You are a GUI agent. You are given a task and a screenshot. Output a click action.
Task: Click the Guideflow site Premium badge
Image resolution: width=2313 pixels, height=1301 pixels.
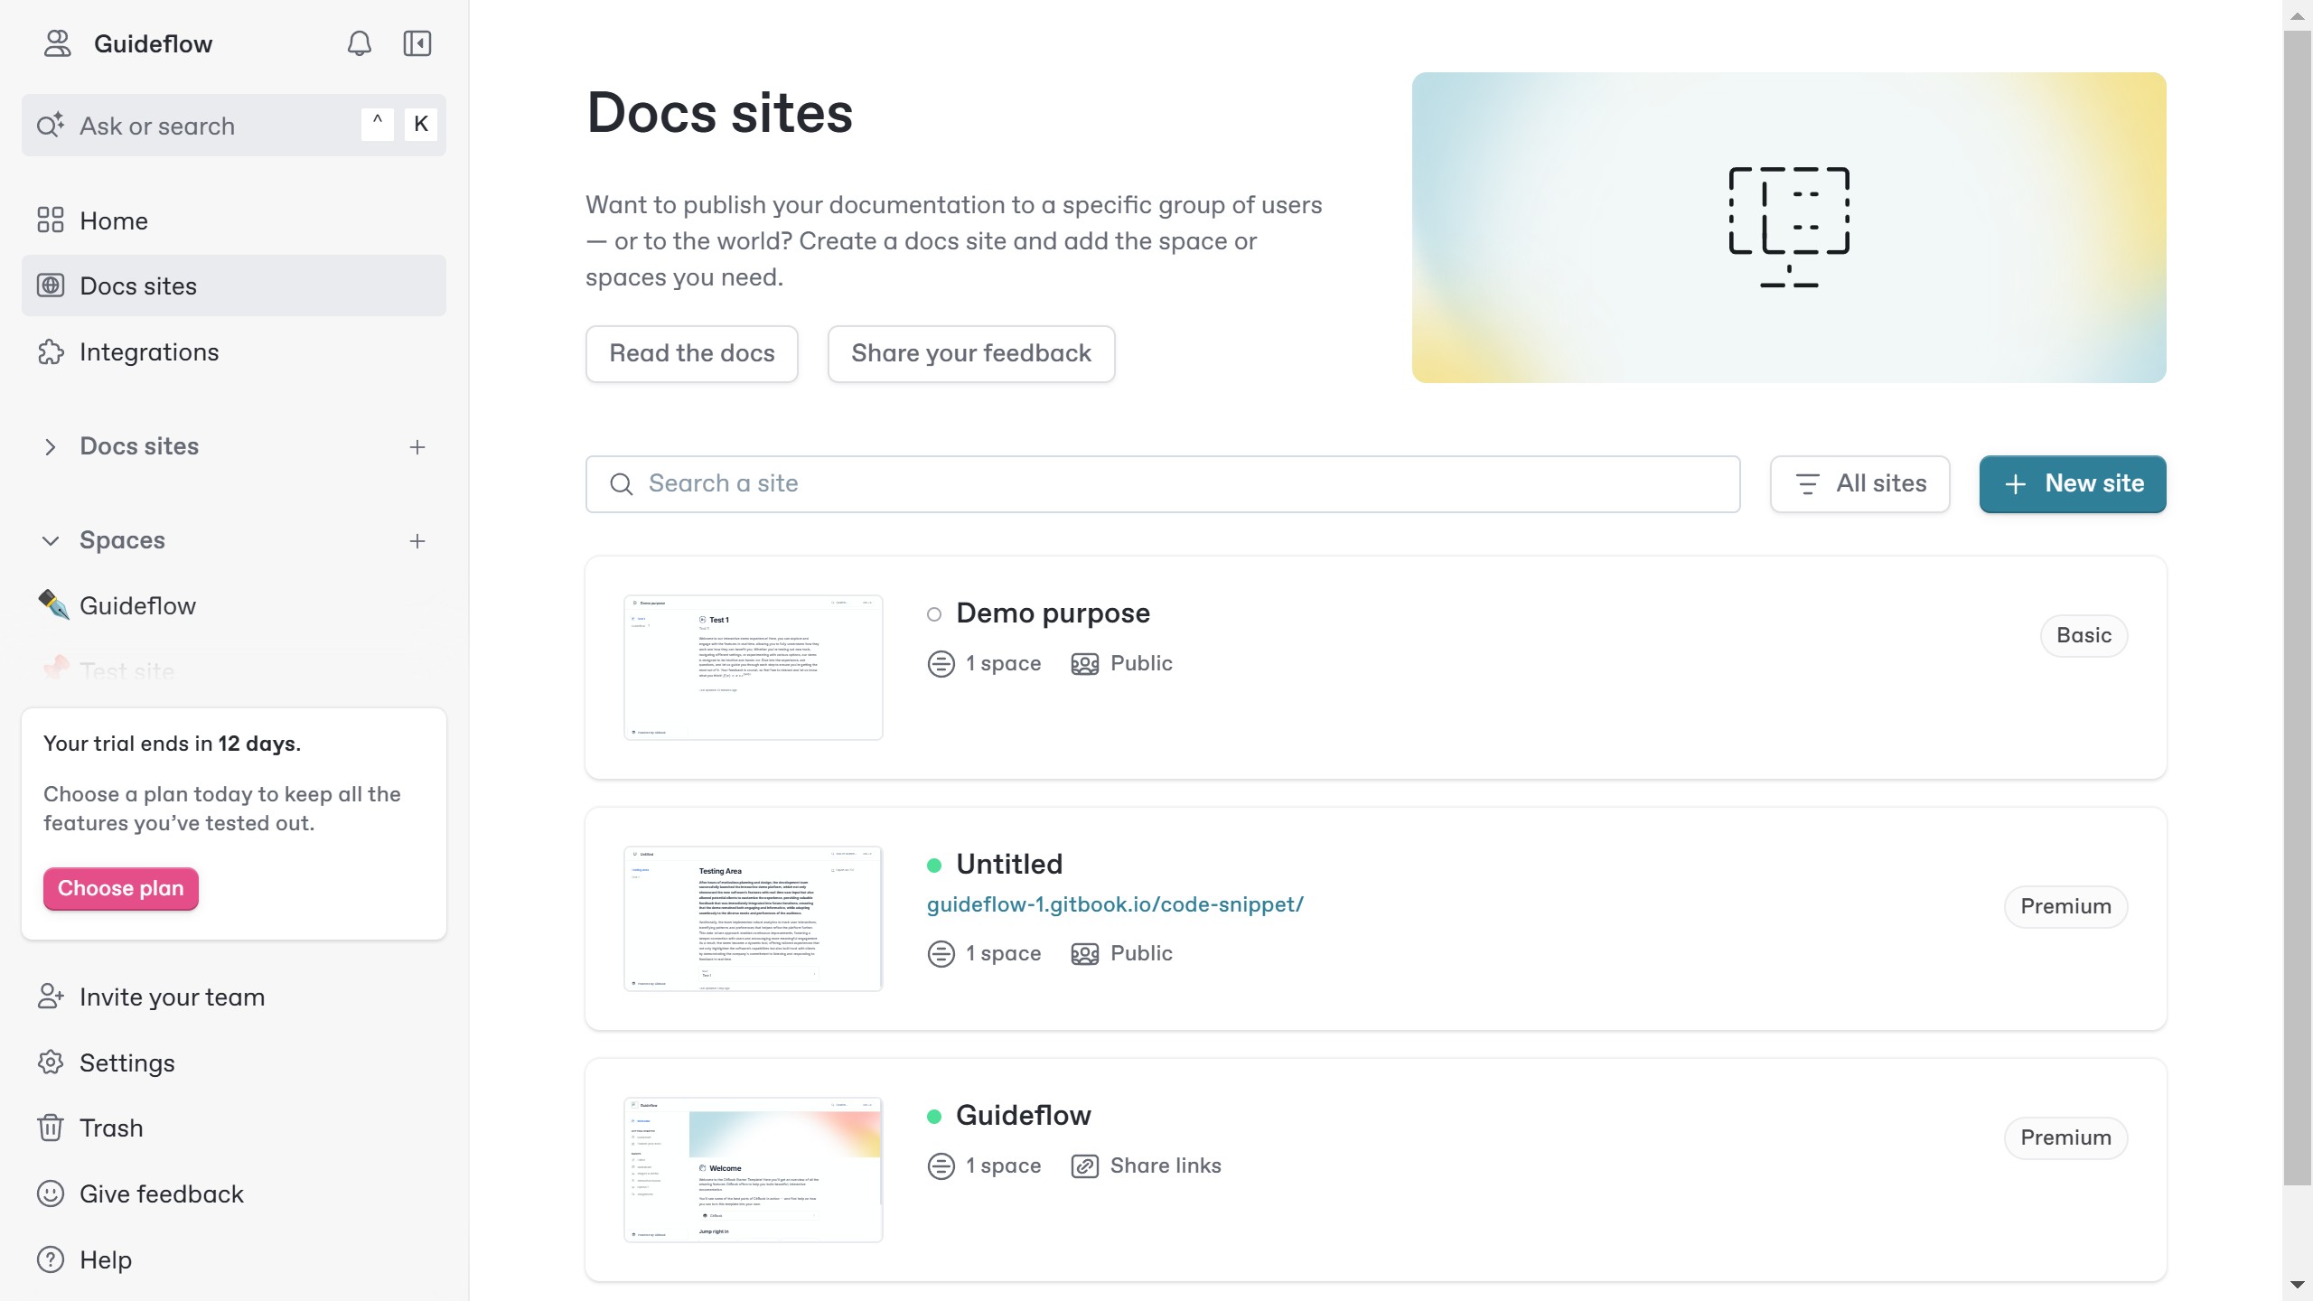pos(2065,1137)
